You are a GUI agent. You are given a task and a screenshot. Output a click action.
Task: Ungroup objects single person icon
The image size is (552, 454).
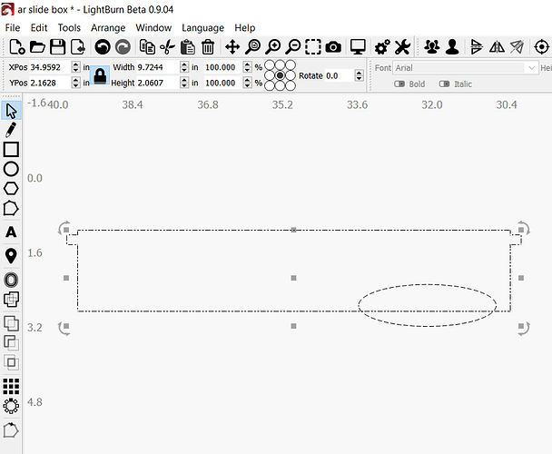[x=452, y=47]
